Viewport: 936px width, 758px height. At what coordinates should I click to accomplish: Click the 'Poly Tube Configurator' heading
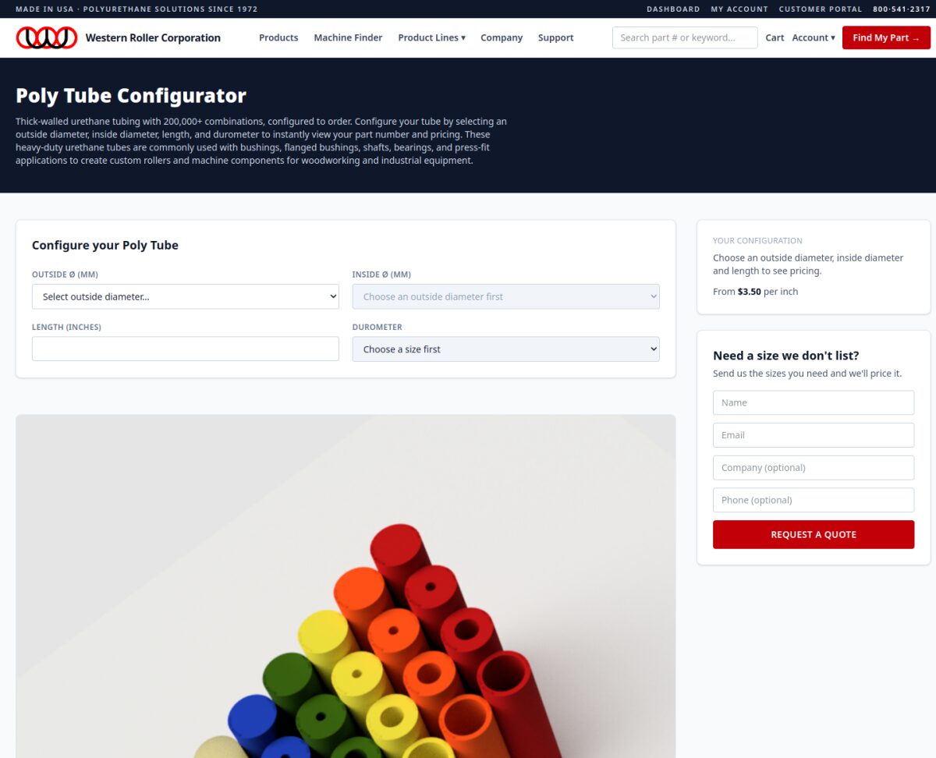click(x=131, y=96)
